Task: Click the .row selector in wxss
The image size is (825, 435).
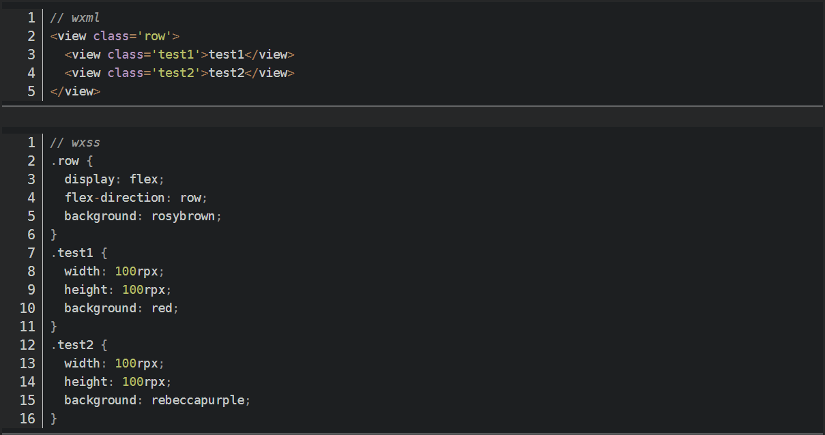Action: [65, 161]
